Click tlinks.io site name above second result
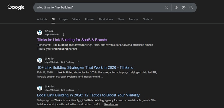224x108 pixels. point(49,59)
